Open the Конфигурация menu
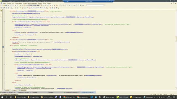The image size is (177, 99). point(19,3)
